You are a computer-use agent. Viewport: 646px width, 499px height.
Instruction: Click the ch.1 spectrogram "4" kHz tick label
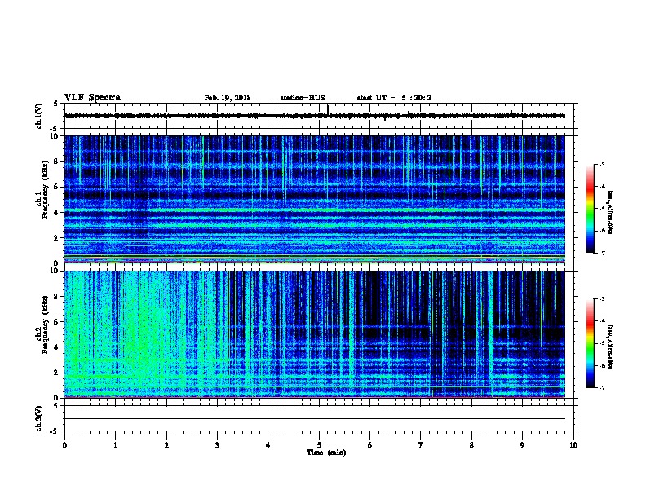57,213
